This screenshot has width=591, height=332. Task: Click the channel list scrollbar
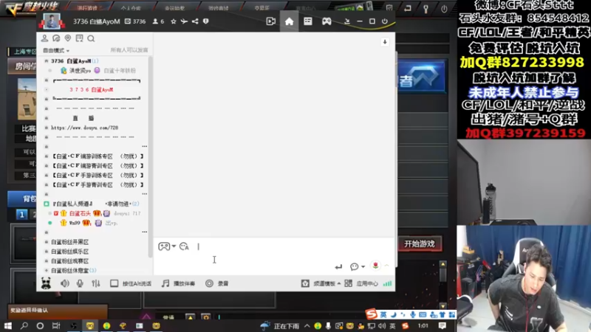point(151,157)
